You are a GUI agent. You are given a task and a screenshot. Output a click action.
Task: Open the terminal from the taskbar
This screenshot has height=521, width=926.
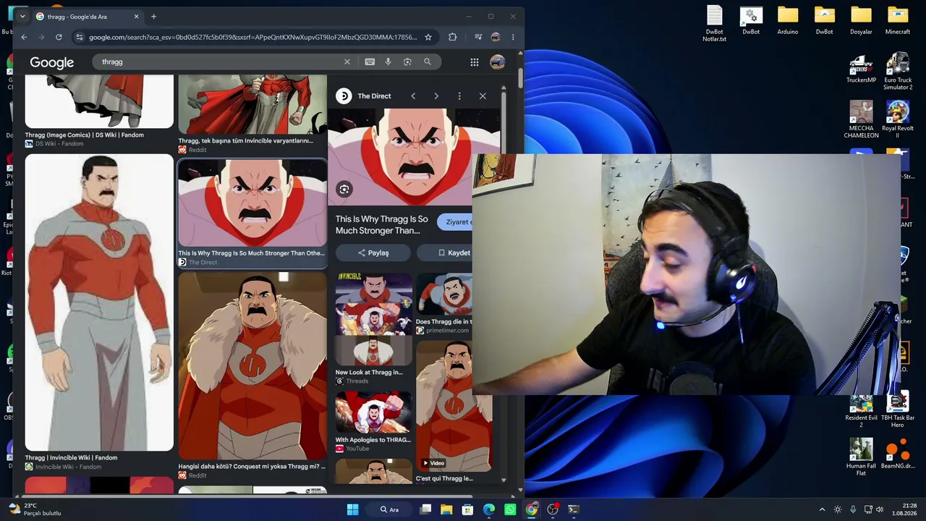[x=574, y=509]
